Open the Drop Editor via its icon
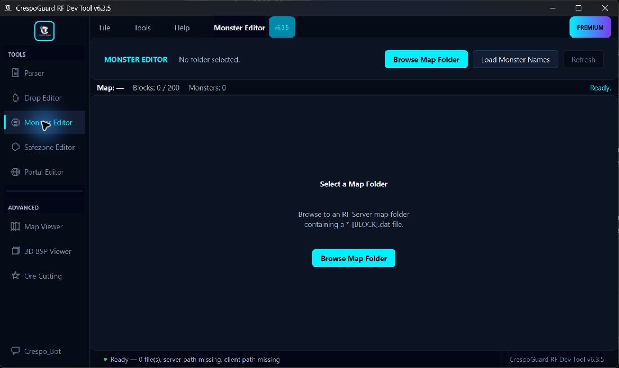 tap(15, 97)
